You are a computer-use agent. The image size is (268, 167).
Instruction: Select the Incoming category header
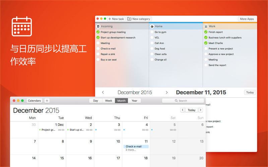122,26
